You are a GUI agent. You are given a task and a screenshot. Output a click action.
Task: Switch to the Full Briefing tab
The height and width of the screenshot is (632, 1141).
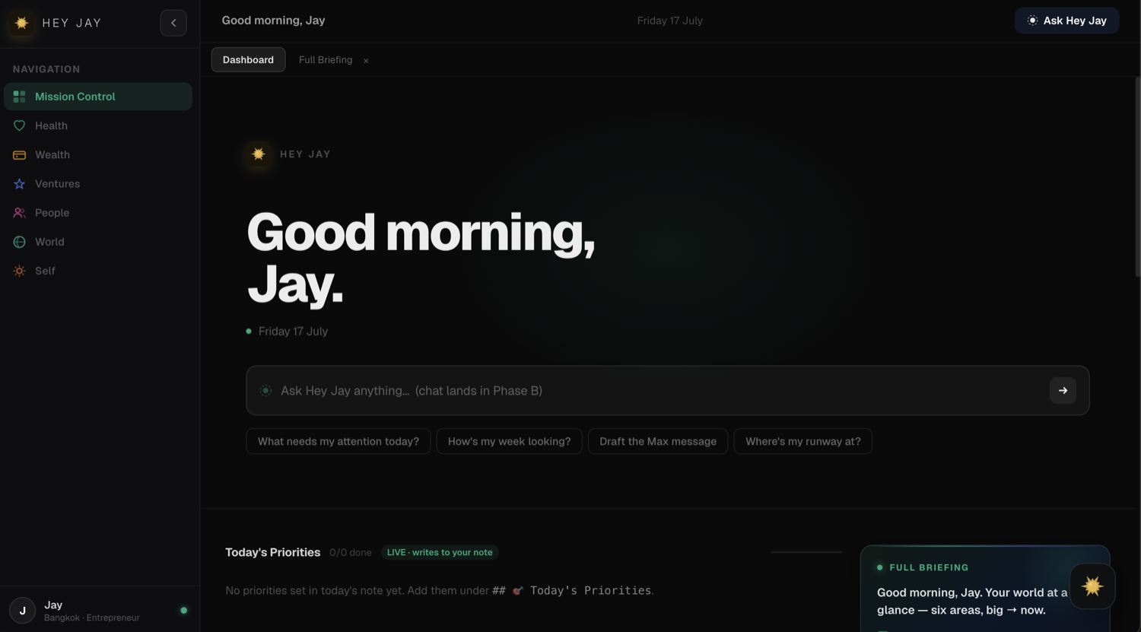(x=326, y=59)
